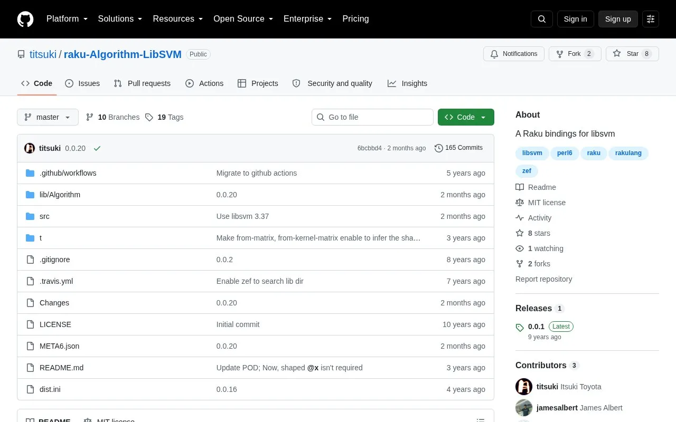The width and height of the screenshot is (676, 422).
Task: Expand the Platform menu
Action: pyautogui.click(x=67, y=19)
